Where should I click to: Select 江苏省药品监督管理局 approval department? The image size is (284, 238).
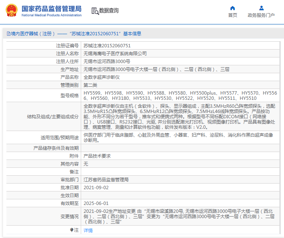click(106, 179)
